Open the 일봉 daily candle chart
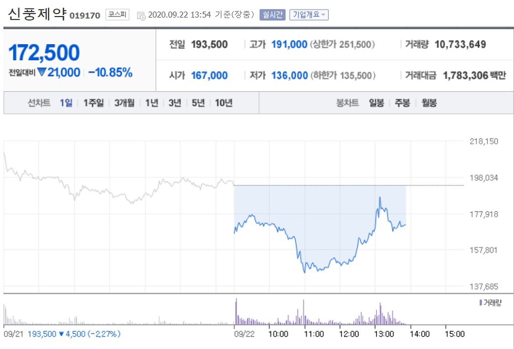Image resolution: width=514 pixels, height=349 pixels. point(376,102)
